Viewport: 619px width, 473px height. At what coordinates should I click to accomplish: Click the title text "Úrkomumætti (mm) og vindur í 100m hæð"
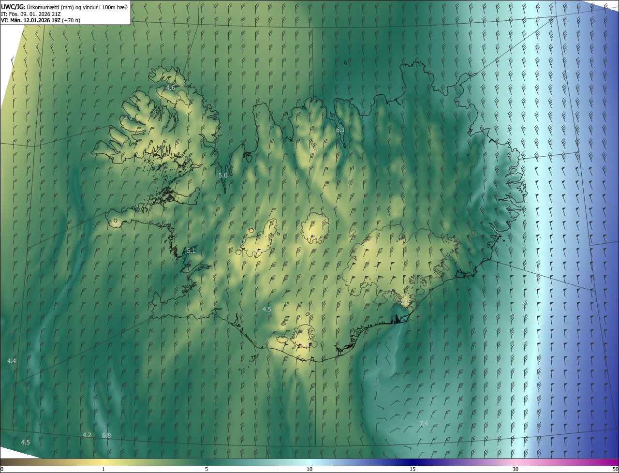[x=77, y=6]
